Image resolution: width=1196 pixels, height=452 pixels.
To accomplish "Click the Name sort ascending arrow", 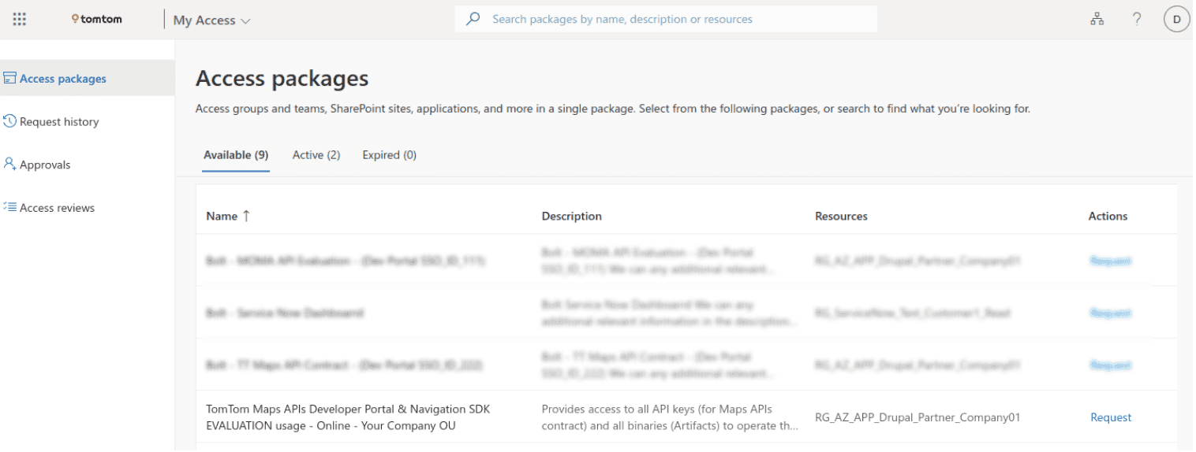I will pos(246,216).
